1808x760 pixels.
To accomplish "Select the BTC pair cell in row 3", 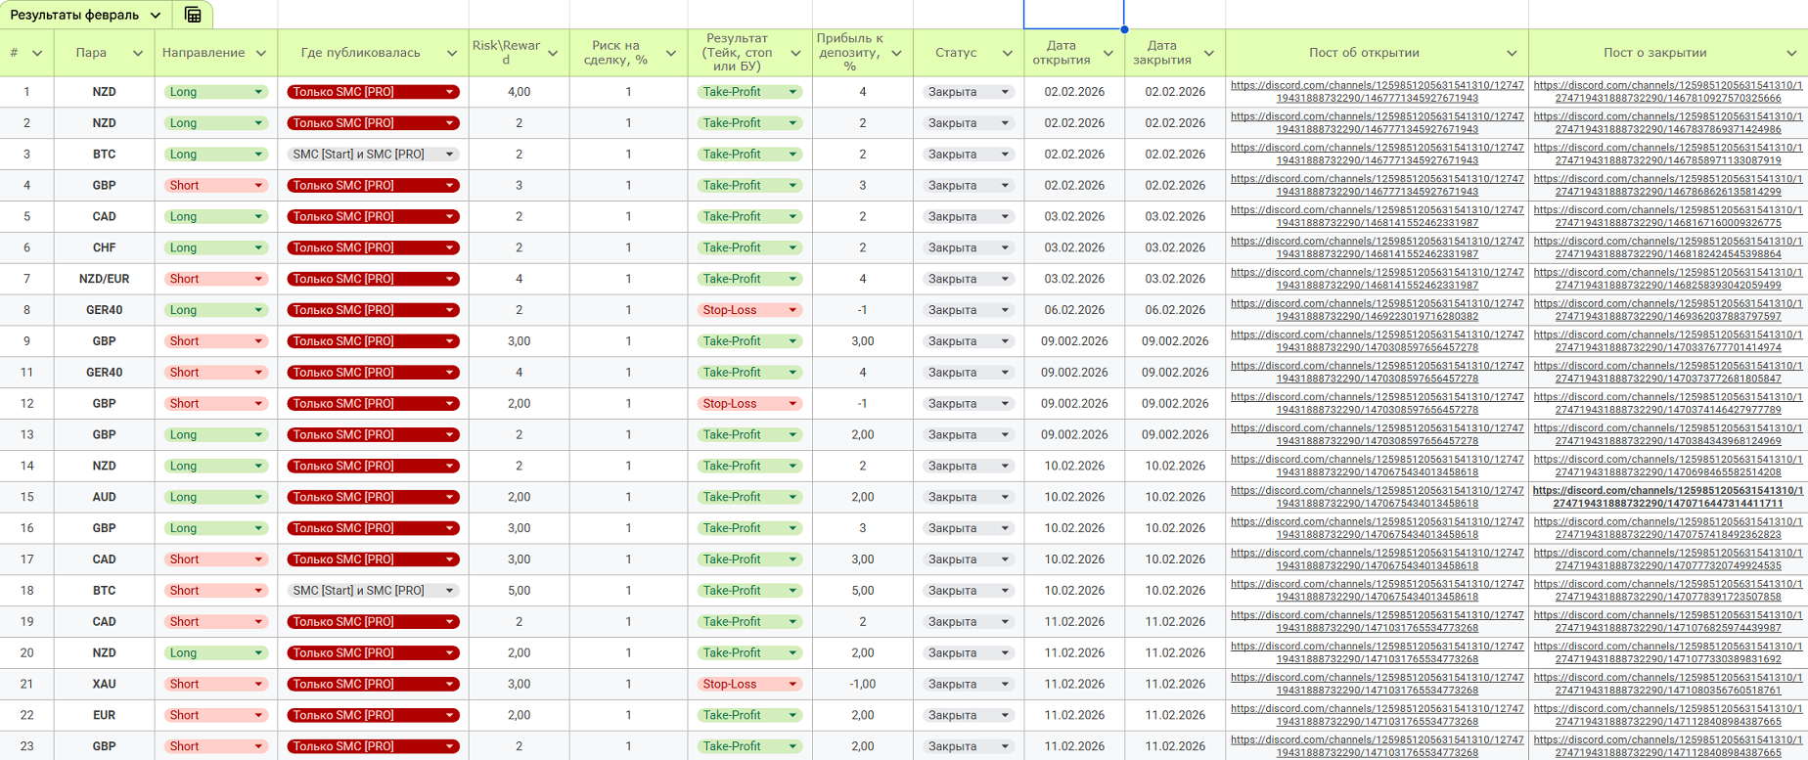I will pyautogui.click(x=104, y=154).
